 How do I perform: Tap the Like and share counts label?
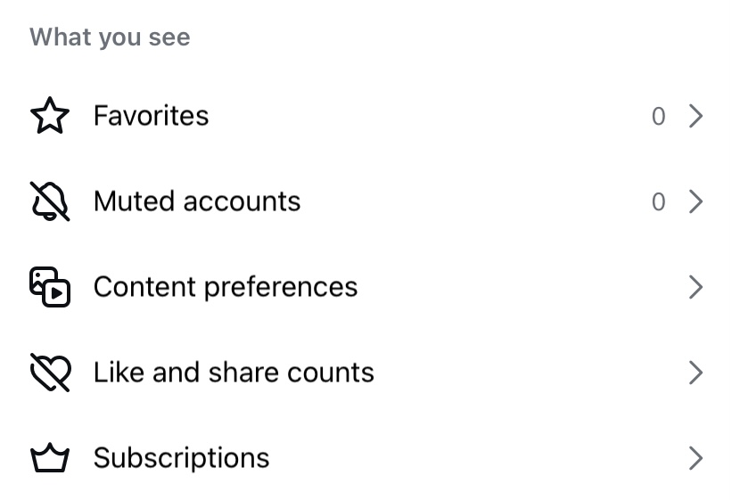tap(234, 373)
